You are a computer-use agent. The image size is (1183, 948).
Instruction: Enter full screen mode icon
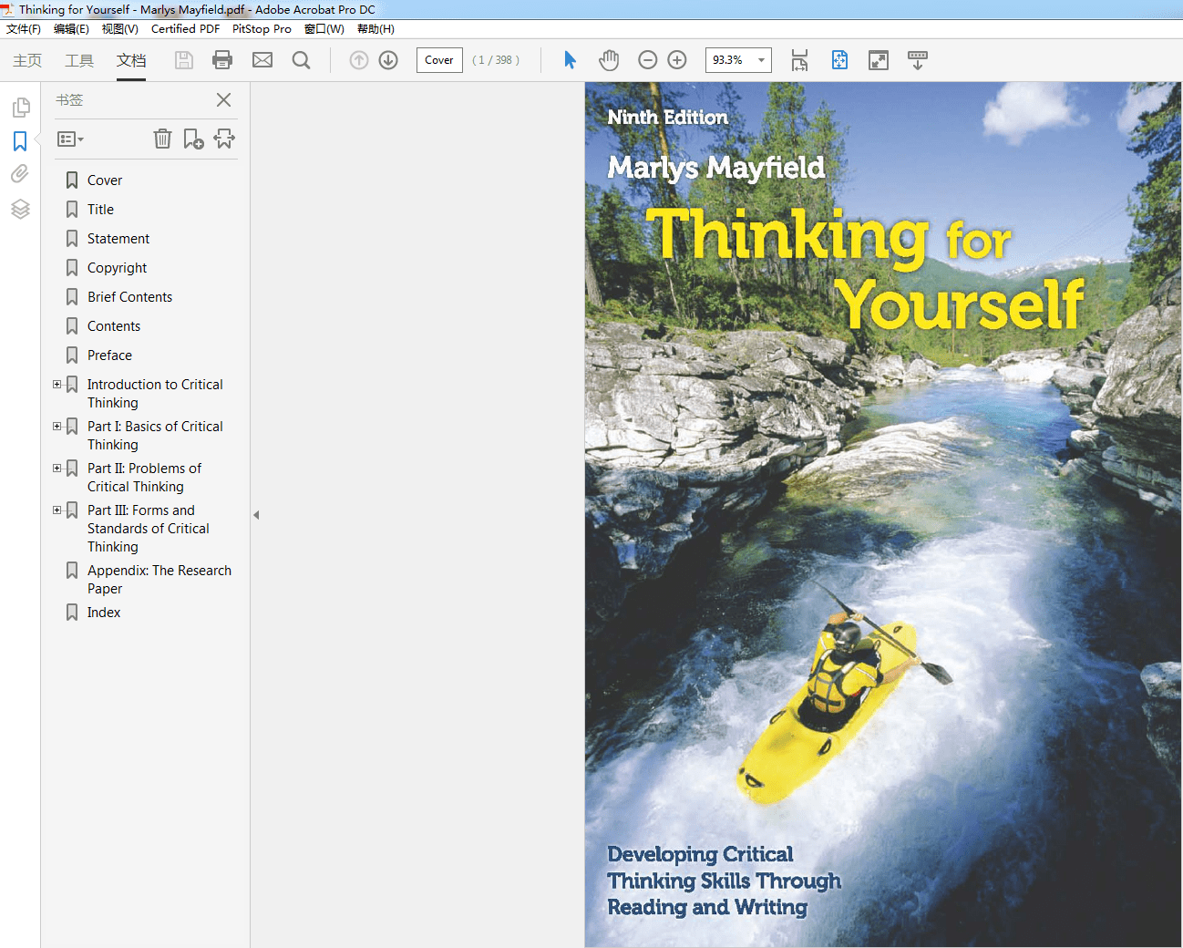(x=879, y=60)
